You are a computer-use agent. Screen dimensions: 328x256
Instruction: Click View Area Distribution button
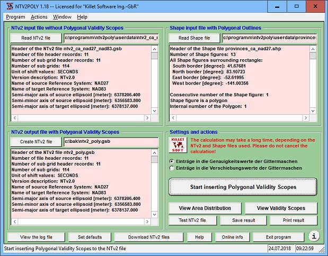point(205,208)
